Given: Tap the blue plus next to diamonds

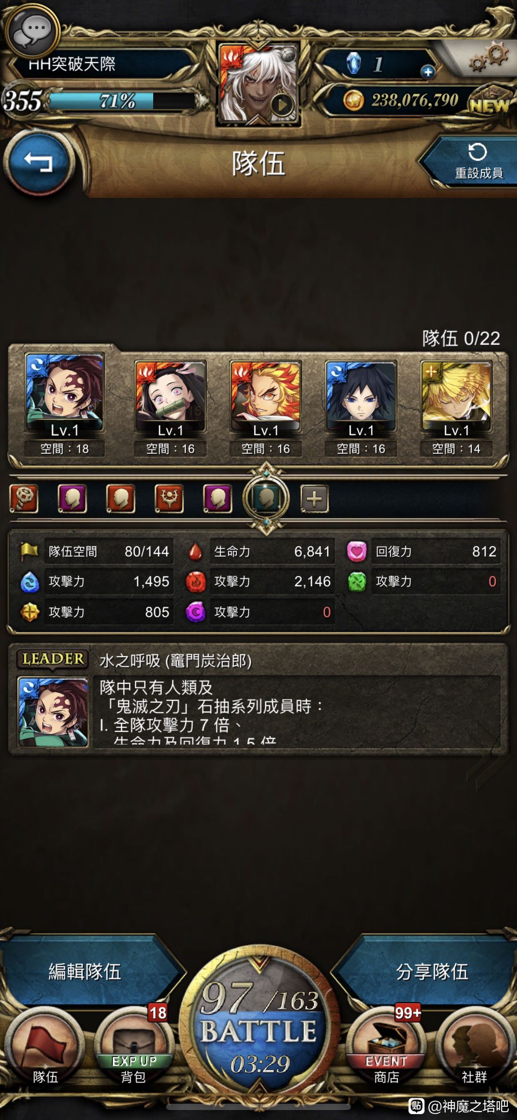Looking at the screenshot, I should click(428, 72).
